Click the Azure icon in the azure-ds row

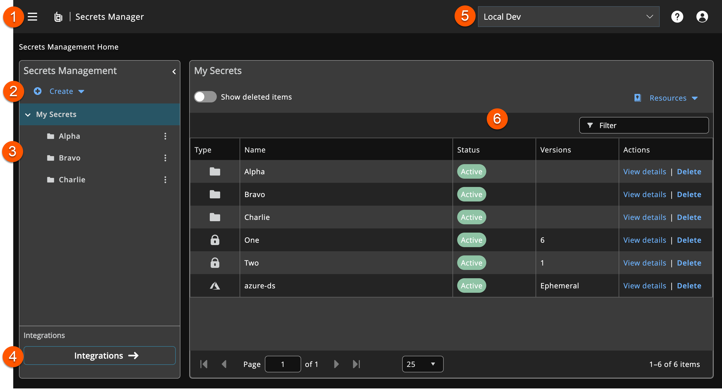tap(215, 285)
